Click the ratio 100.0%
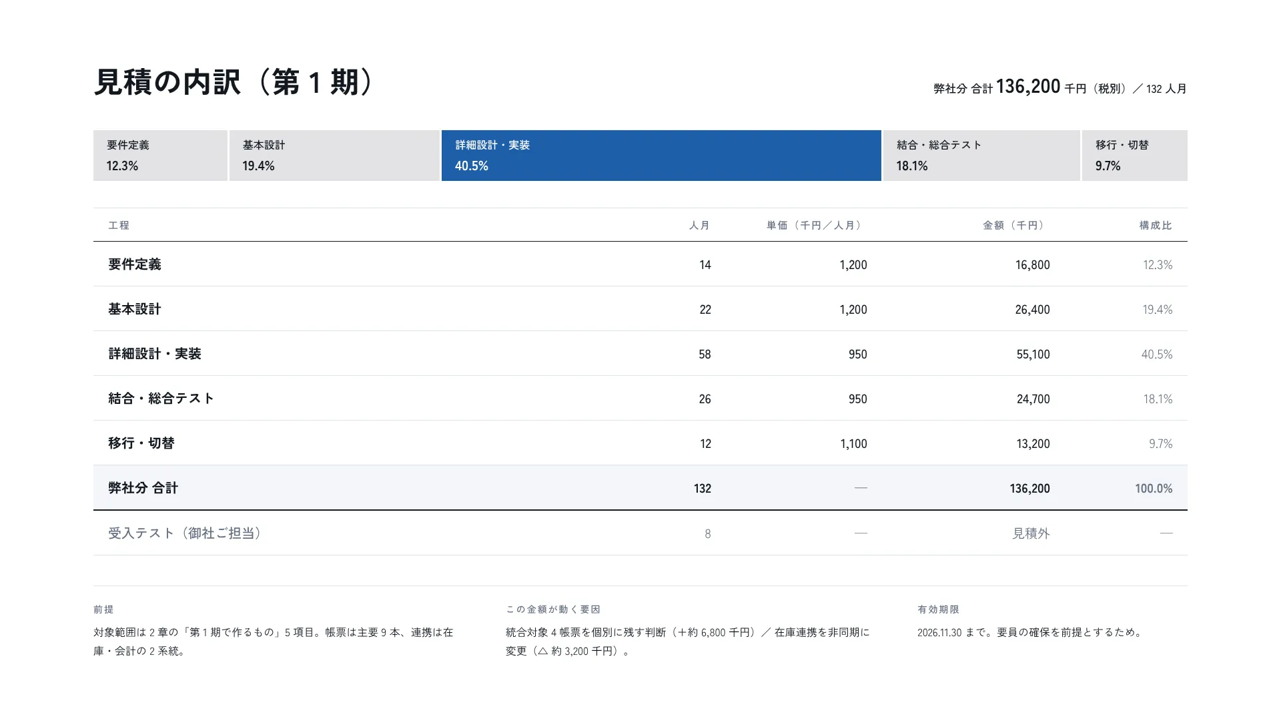1281x721 pixels. tap(1154, 489)
